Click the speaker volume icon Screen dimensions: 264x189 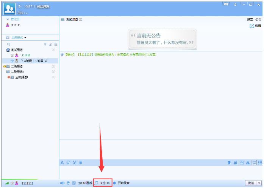tap(62, 183)
